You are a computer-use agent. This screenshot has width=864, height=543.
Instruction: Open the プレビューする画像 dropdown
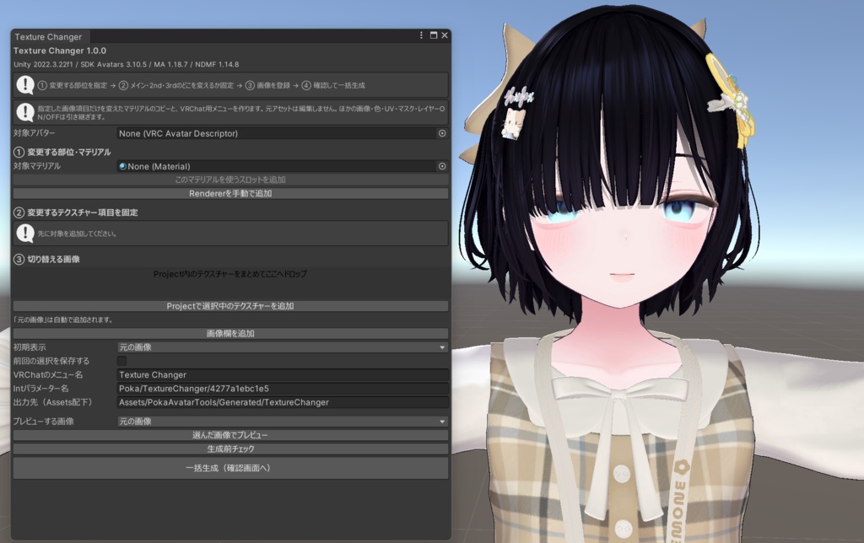(x=283, y=422)
